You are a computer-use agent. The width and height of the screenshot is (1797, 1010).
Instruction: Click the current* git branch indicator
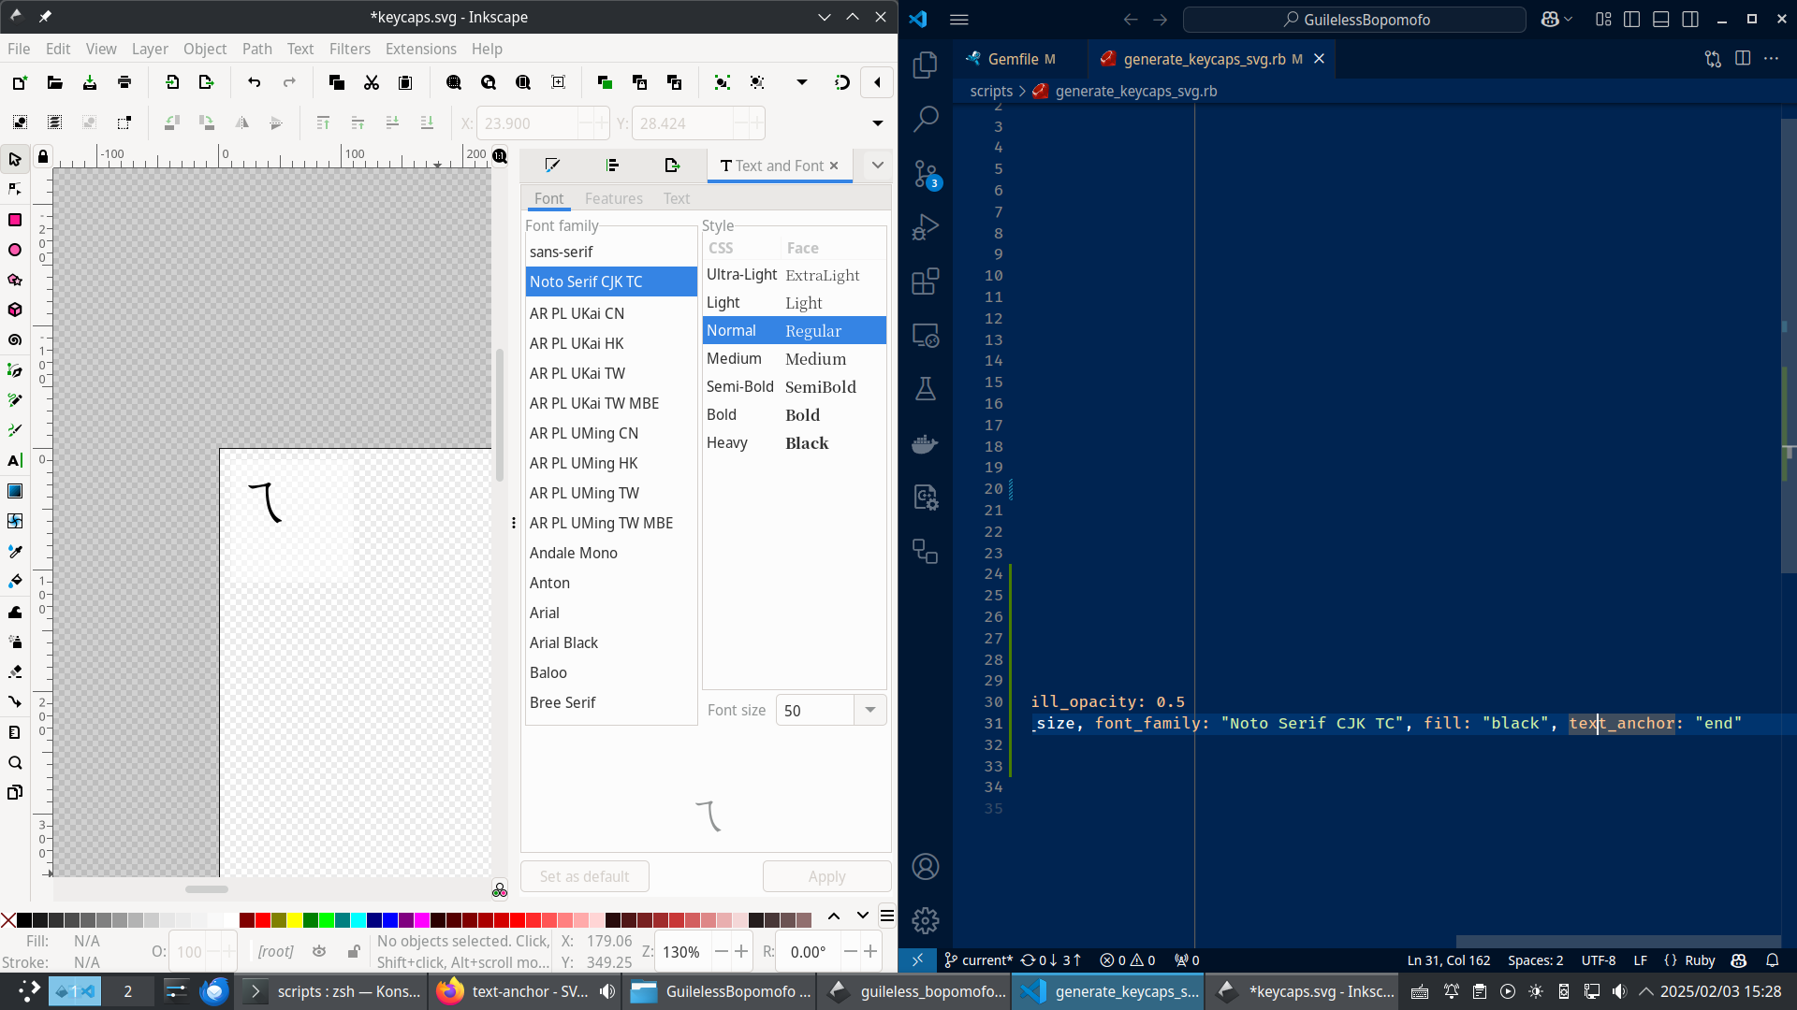tap(978, 960)
